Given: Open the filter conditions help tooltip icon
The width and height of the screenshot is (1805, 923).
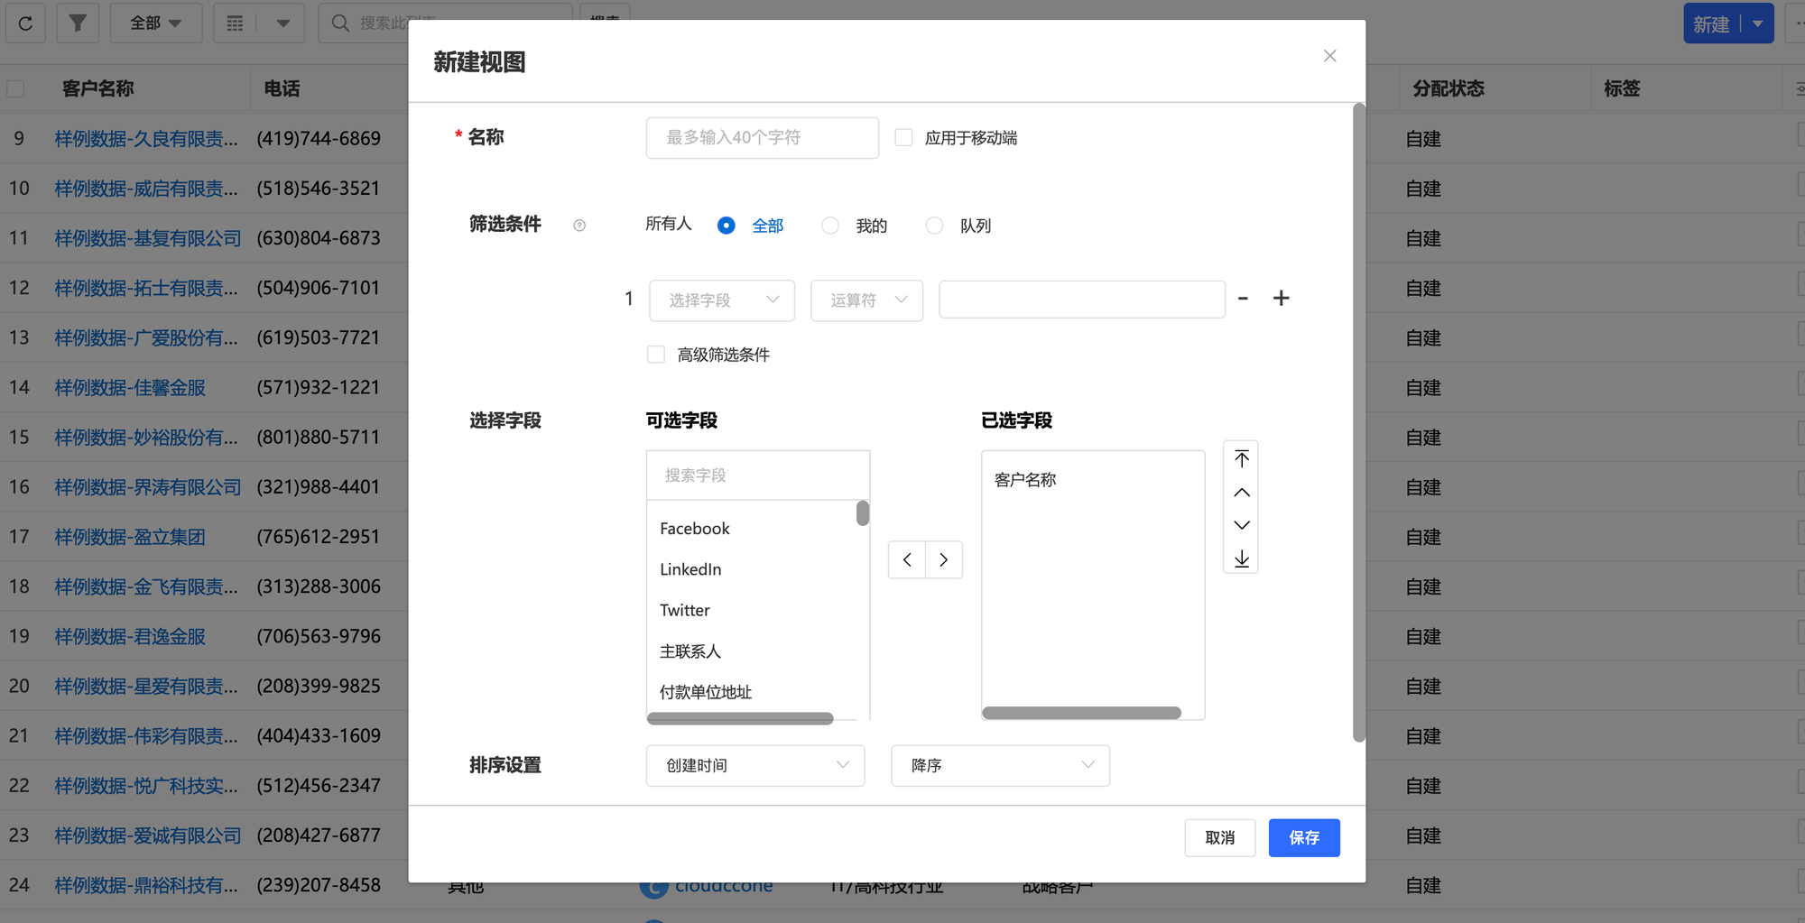Looking at the screenshot, I should (x=579, y=226).
